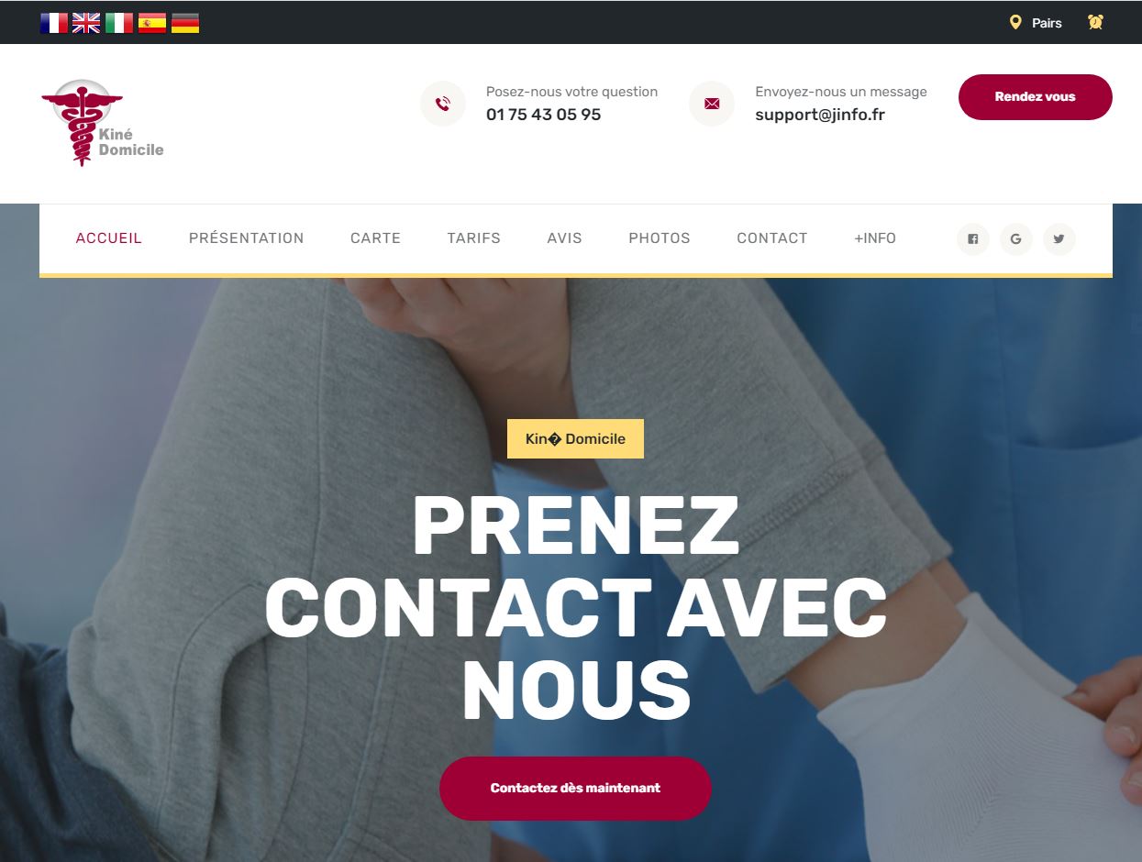This screenshot has width=1142, height=862.
Task: Click the phone icon beside the phone number
Action: coord(443,104)
